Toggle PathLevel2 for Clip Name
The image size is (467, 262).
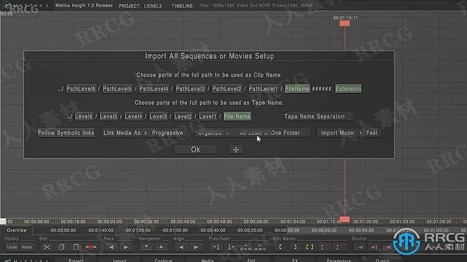(x=227, y=89)
